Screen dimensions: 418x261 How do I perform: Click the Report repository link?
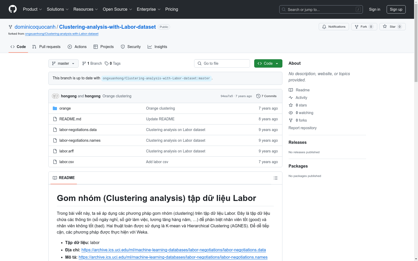point(303,128)
